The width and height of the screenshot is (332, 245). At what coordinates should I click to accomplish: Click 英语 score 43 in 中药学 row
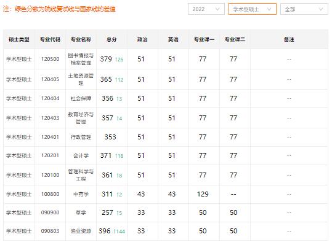coord(172,194)
